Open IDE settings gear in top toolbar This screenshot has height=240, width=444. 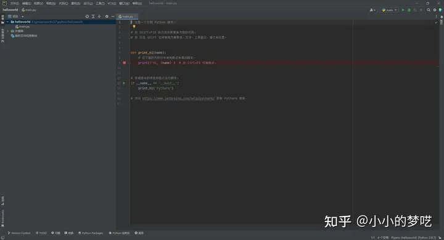[x=435, y=10]
